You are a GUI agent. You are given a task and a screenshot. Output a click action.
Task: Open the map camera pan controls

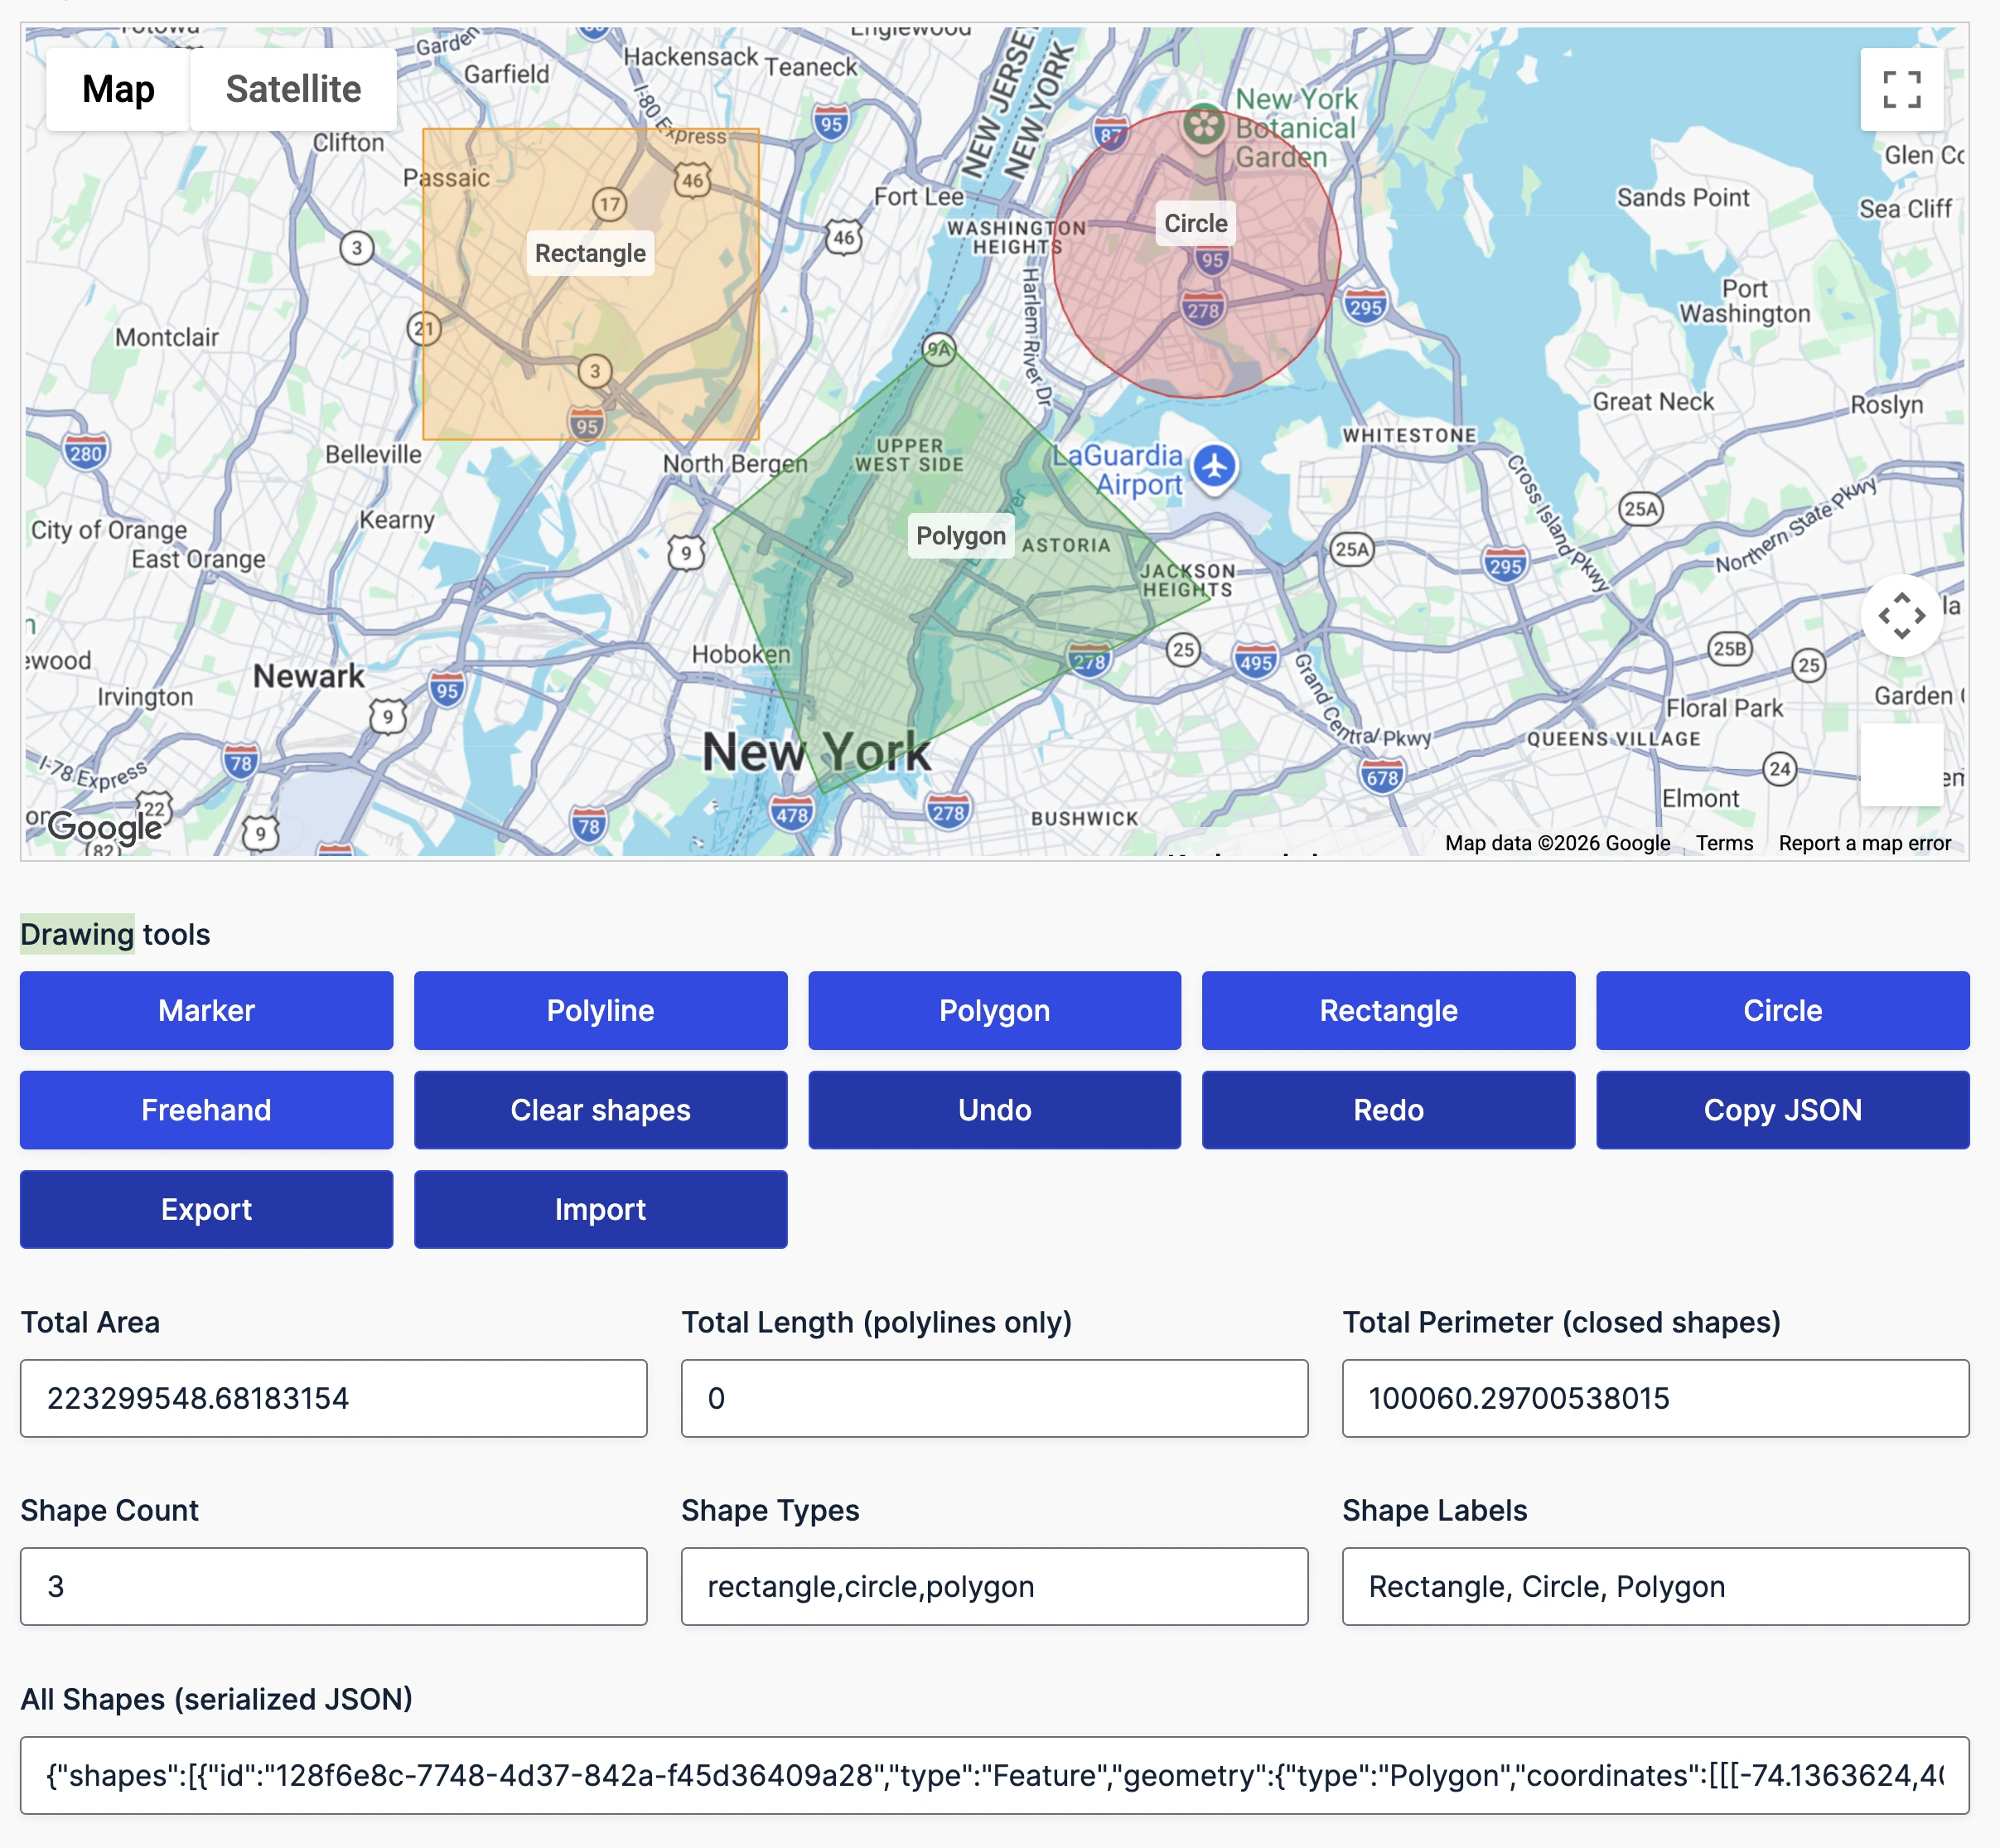coord(1901,615)
